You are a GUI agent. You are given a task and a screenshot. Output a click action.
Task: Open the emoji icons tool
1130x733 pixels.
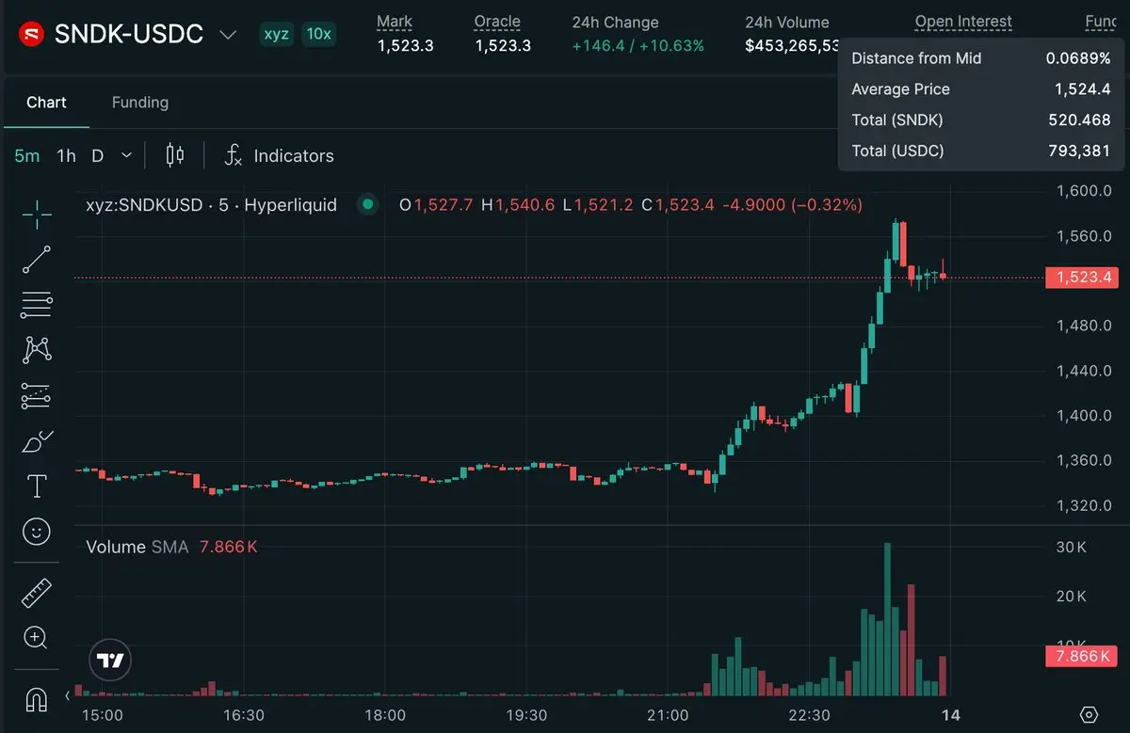click(x=37, y=532)
